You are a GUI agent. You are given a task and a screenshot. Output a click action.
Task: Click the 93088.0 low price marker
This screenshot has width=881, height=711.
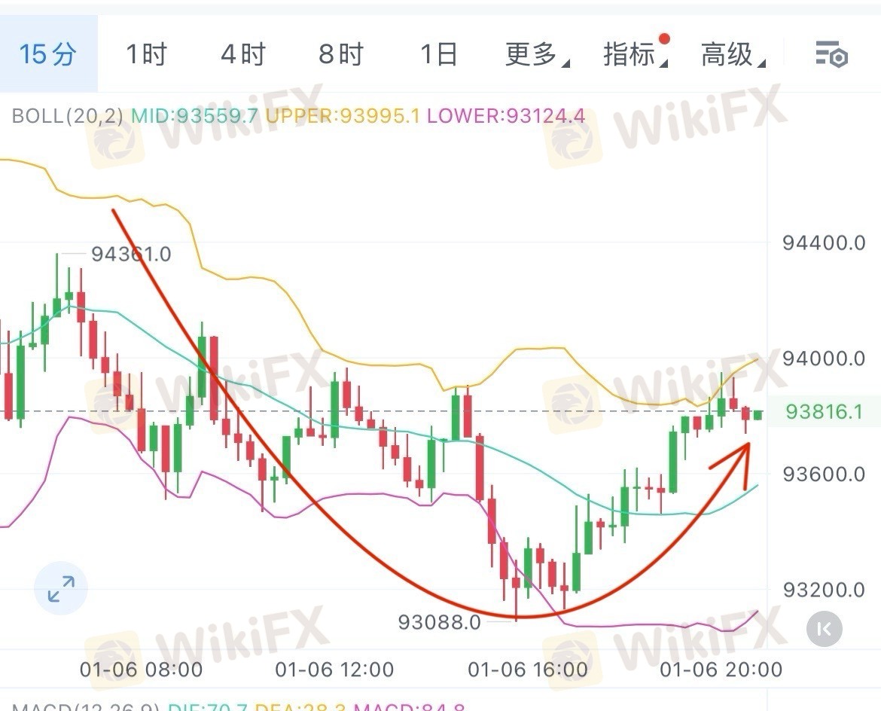[439, 622]
